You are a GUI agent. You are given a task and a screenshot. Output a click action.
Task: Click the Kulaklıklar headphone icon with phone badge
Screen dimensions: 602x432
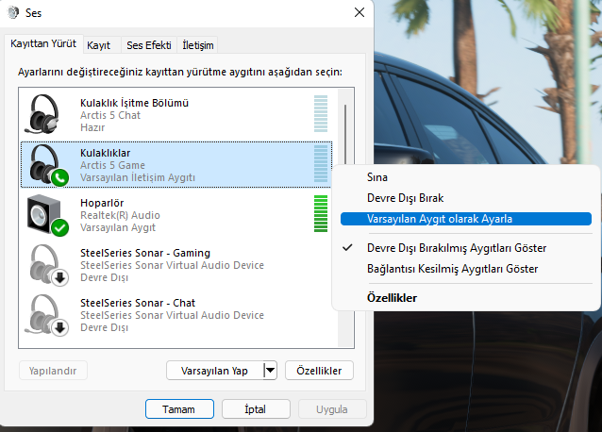pyautogui.click(x=48, y=165)
